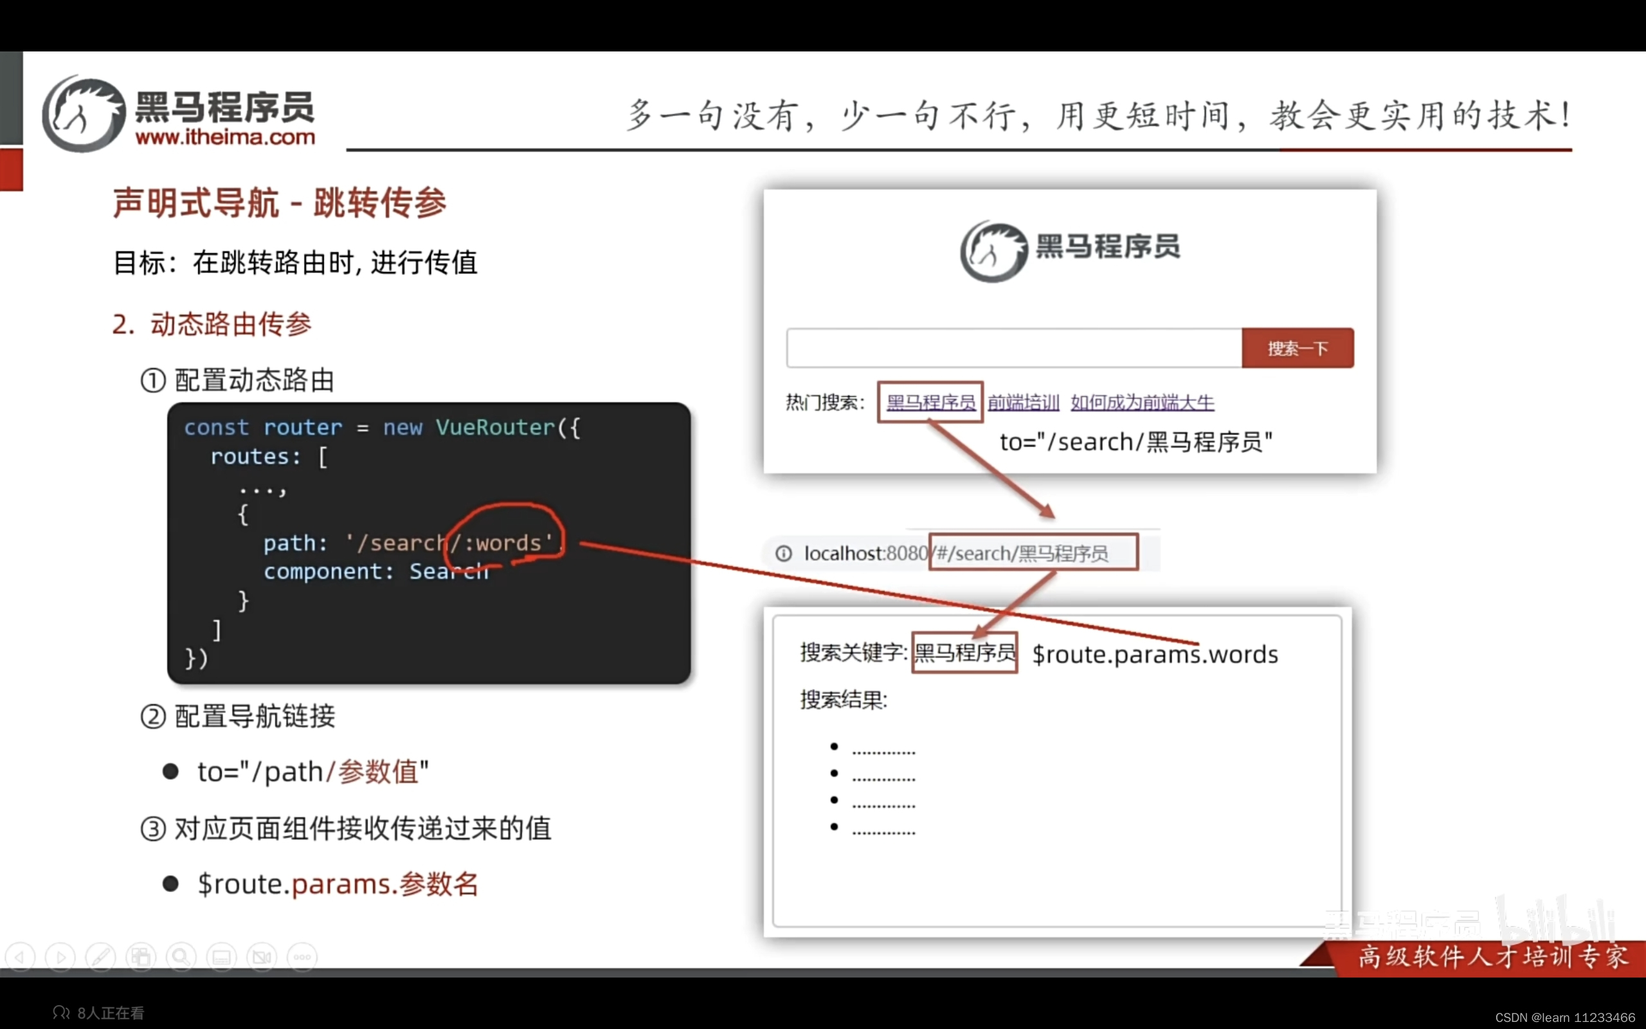
Task: Click the 热门搜索 label
Action: pyautogui.click(x=825, y=402)
